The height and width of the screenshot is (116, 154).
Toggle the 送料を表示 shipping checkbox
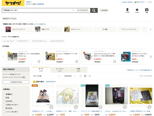34,82
